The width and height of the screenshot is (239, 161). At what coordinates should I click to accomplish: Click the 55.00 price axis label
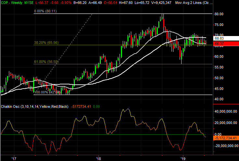(x=219, y=67)
